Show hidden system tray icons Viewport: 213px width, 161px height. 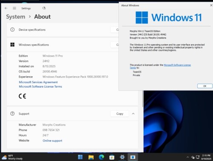point(187,157)
